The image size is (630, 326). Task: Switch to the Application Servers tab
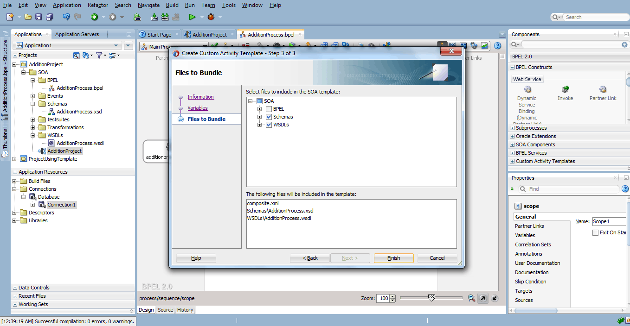[77, 34]
